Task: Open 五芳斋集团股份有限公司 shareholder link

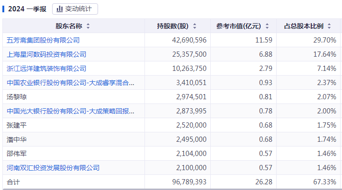Action: click(43, 40)
